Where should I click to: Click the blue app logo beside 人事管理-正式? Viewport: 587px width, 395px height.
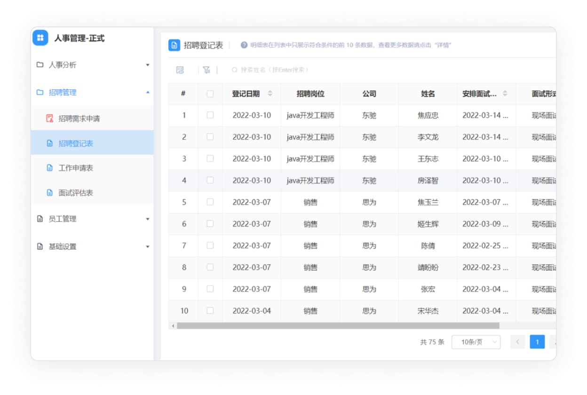click(x=40, y=38)
